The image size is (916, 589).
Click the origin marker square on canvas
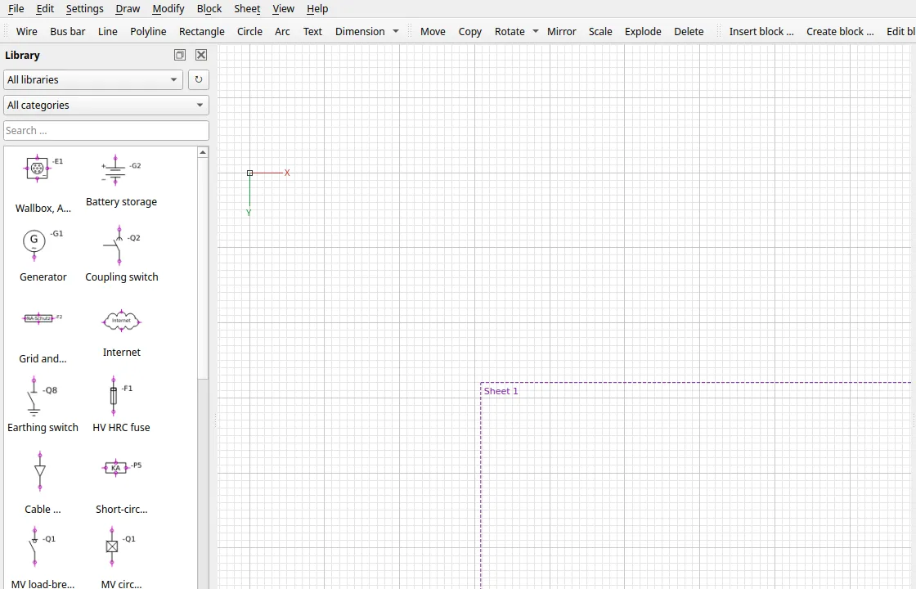pos(249,173)
